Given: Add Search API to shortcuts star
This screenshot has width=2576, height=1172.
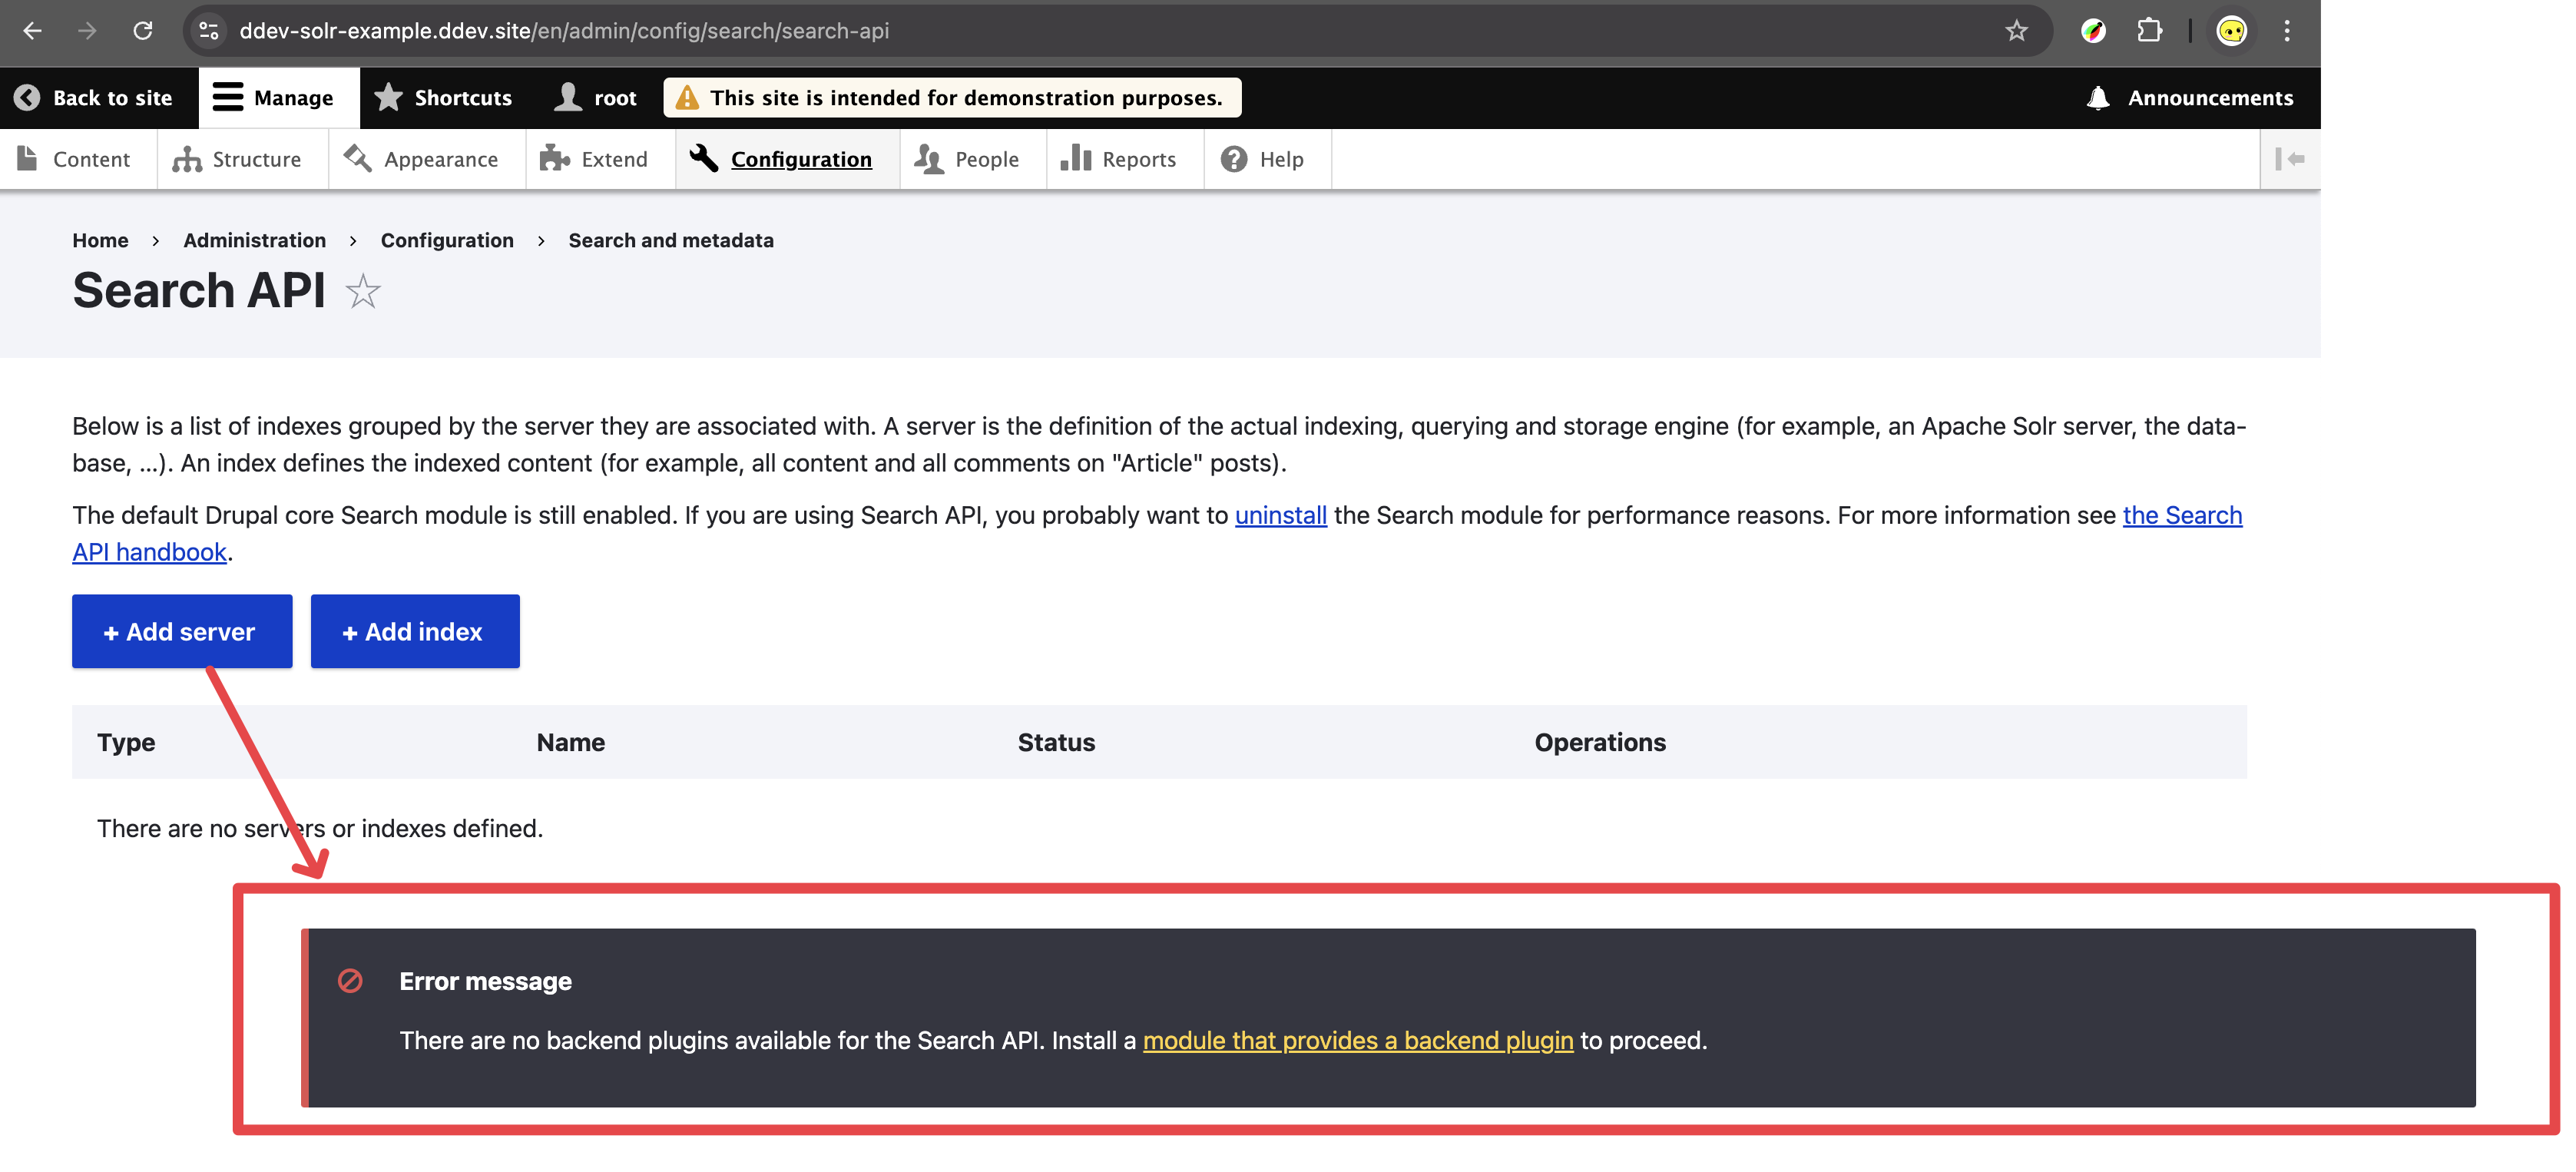Looking at the screenshot, I should 363,292.
